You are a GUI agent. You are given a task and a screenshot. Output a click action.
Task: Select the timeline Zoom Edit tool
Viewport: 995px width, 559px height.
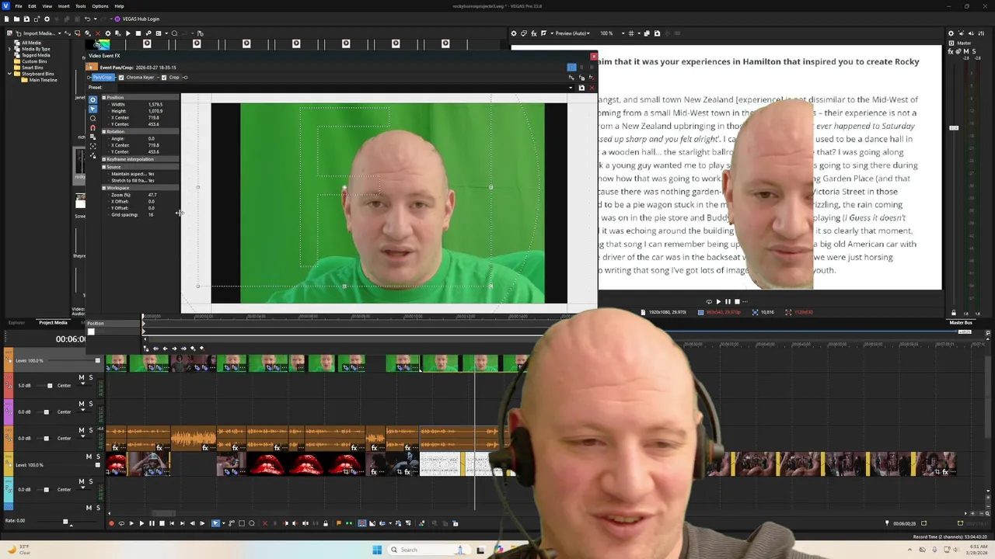(252, 523)
